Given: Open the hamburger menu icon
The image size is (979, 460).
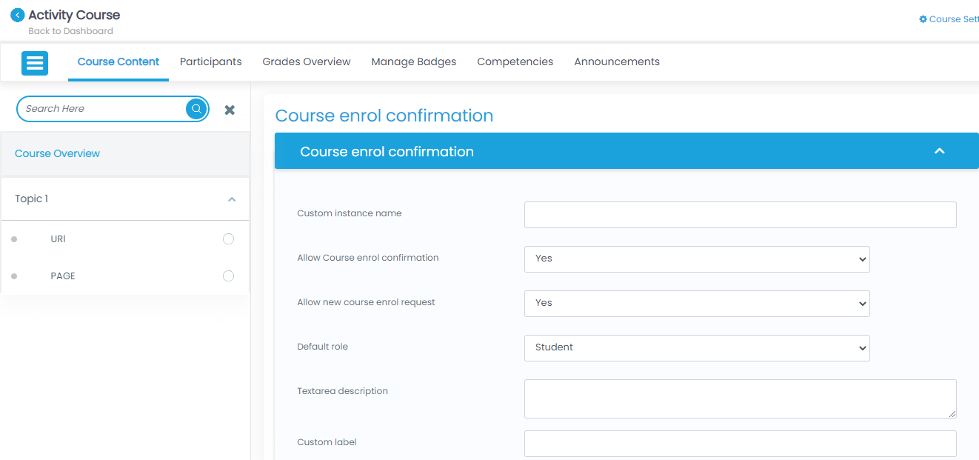Looking at the screenshot, I should (x=35, y=63).
